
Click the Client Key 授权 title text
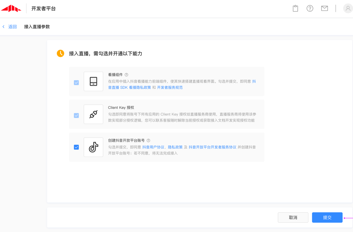[121, 108]
